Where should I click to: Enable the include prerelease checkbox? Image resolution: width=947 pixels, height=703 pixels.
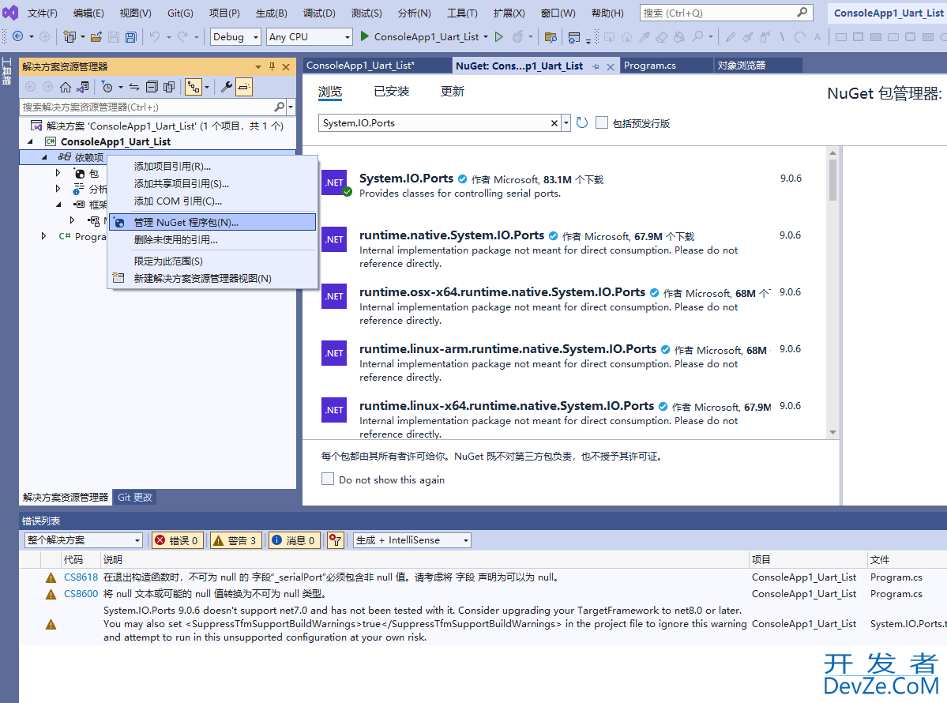tap(602, 122)
